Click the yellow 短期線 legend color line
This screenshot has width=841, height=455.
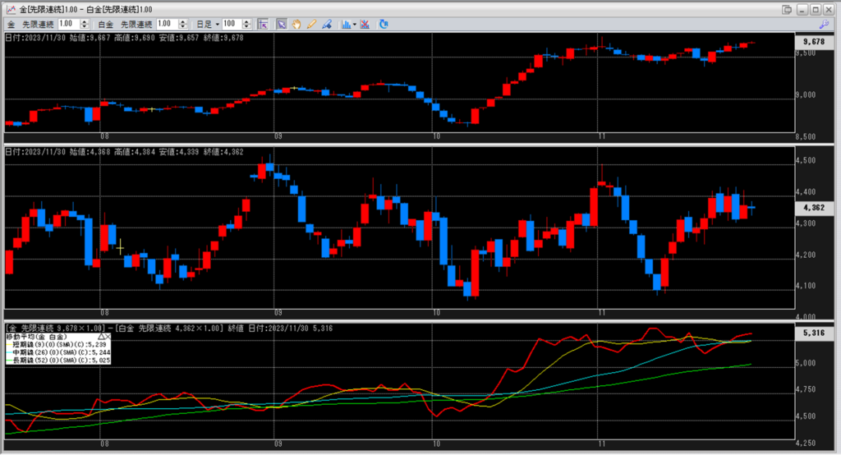pyautogui.click(x=9, y=345)
